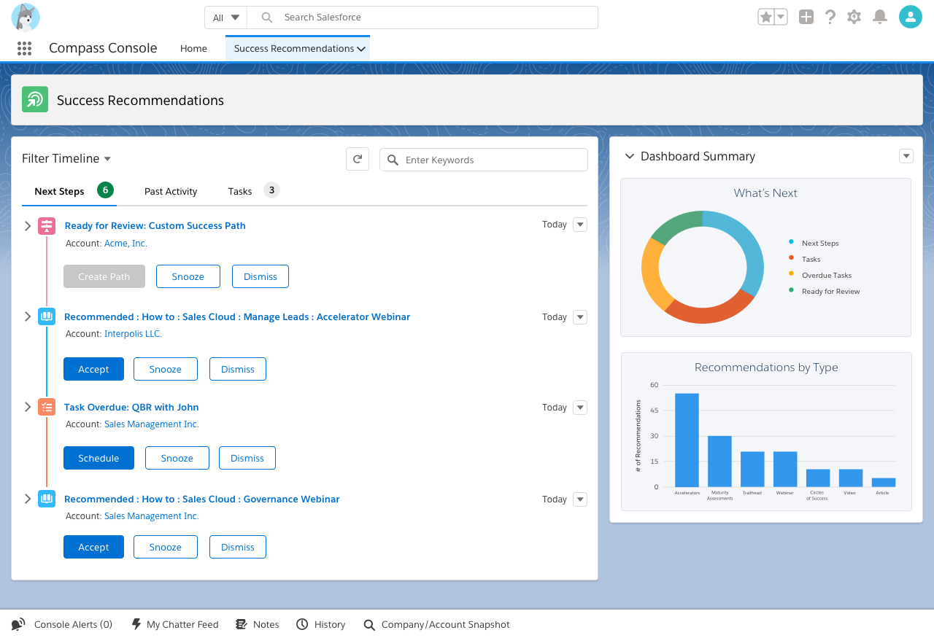The width and height of the screenshot is (934, 638).
Task: Open the Setup gear icon
Action: (854, 17)
